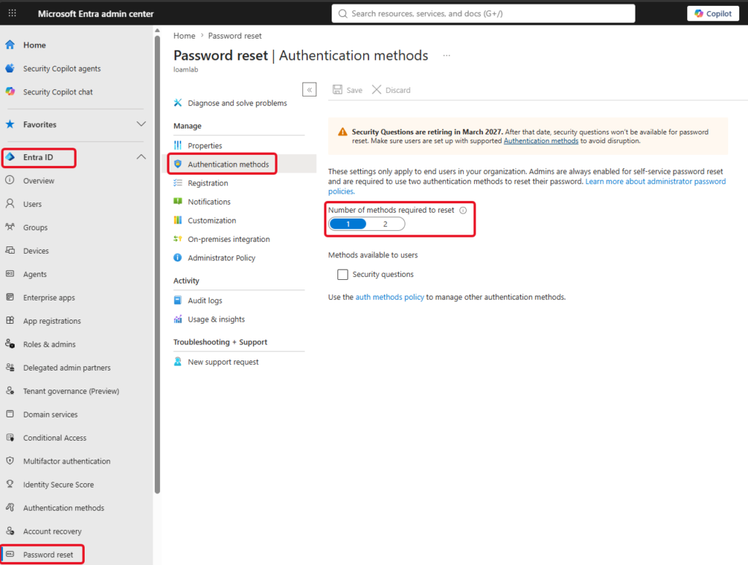This screenshot has width=748, height=565.
Task: Open Tenant governance (Preview)
Action: pyautogui.click(x=72, y=391)
